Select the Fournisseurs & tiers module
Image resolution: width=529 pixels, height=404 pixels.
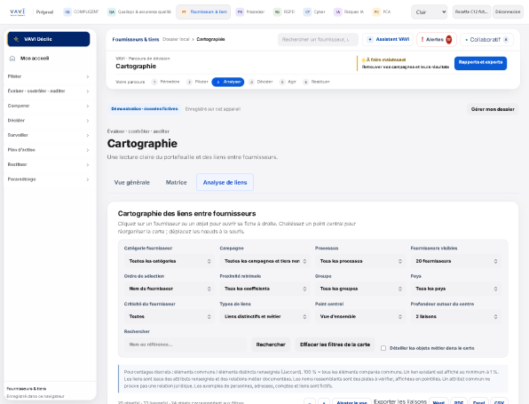(x=203, y=12)
